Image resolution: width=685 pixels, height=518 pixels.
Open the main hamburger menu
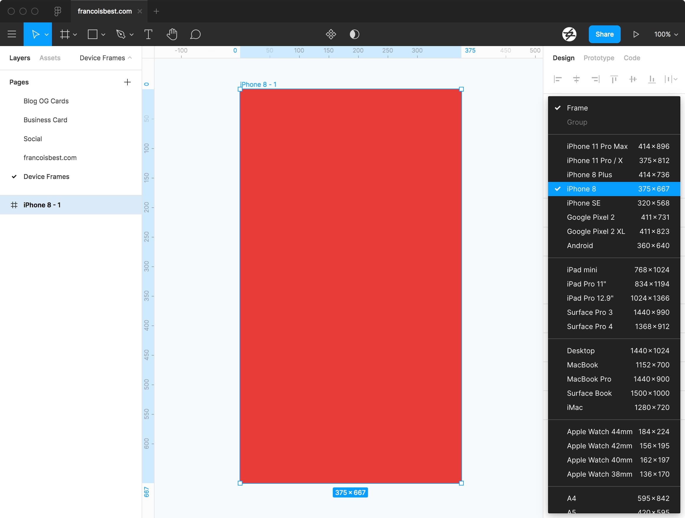pos(12,34)
